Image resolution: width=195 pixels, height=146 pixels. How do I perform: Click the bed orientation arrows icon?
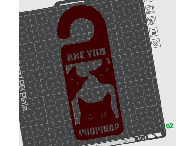(x=142, y=138)
